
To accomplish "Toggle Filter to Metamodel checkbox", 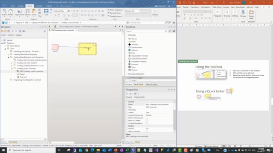I will [147, 118].
